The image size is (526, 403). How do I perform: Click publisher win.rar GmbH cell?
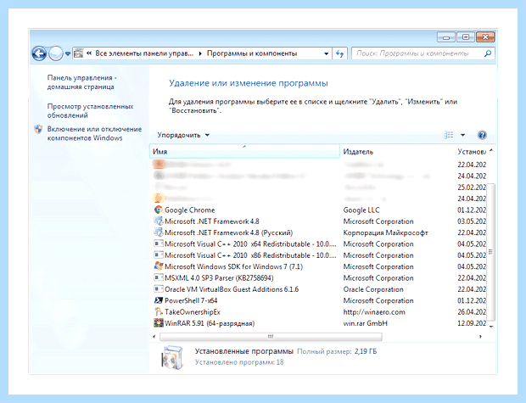[365, 323]
